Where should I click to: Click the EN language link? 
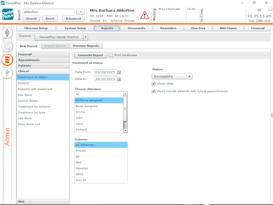coord(259,10)
